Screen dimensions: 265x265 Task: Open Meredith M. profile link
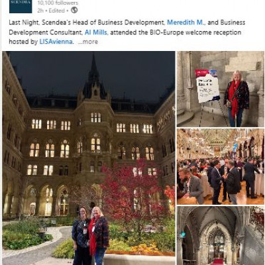pyautogui.click(x=186, y=23)
